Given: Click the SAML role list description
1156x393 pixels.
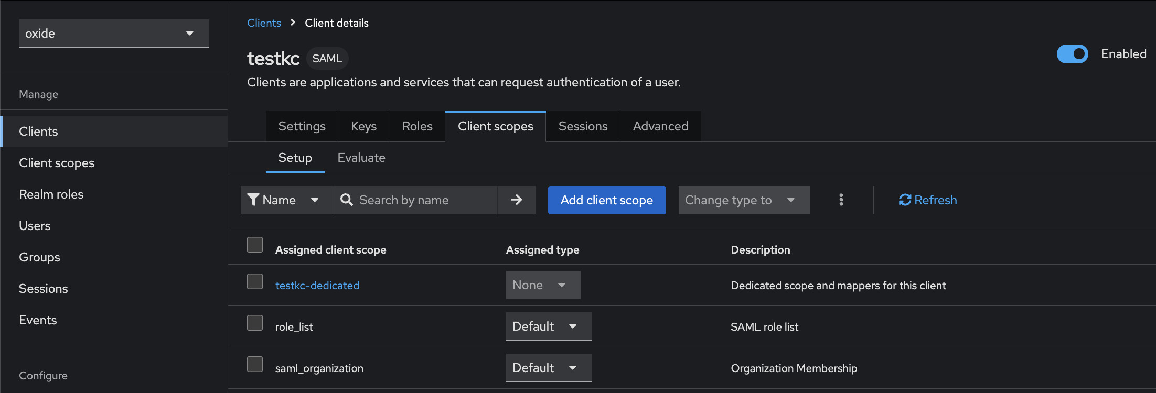Looking at the screenshot, I should click(x=765, y=327).
